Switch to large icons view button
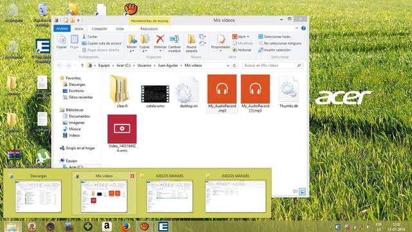The image size is (412, 232). (x=302, y=191)
